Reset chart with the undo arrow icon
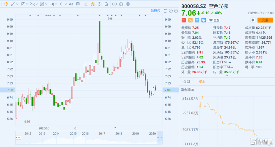 (165, 11)
